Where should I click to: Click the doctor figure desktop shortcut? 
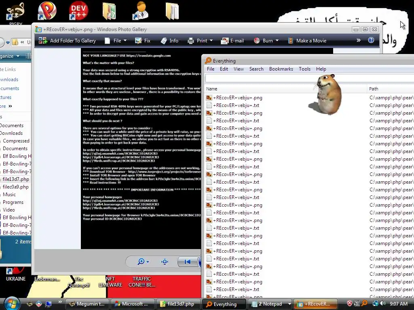(x=141, y=11)
